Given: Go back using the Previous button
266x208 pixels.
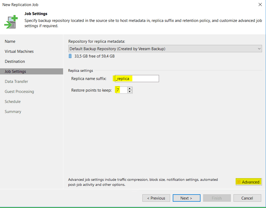Looking at the screenshot, I should 156,198.
